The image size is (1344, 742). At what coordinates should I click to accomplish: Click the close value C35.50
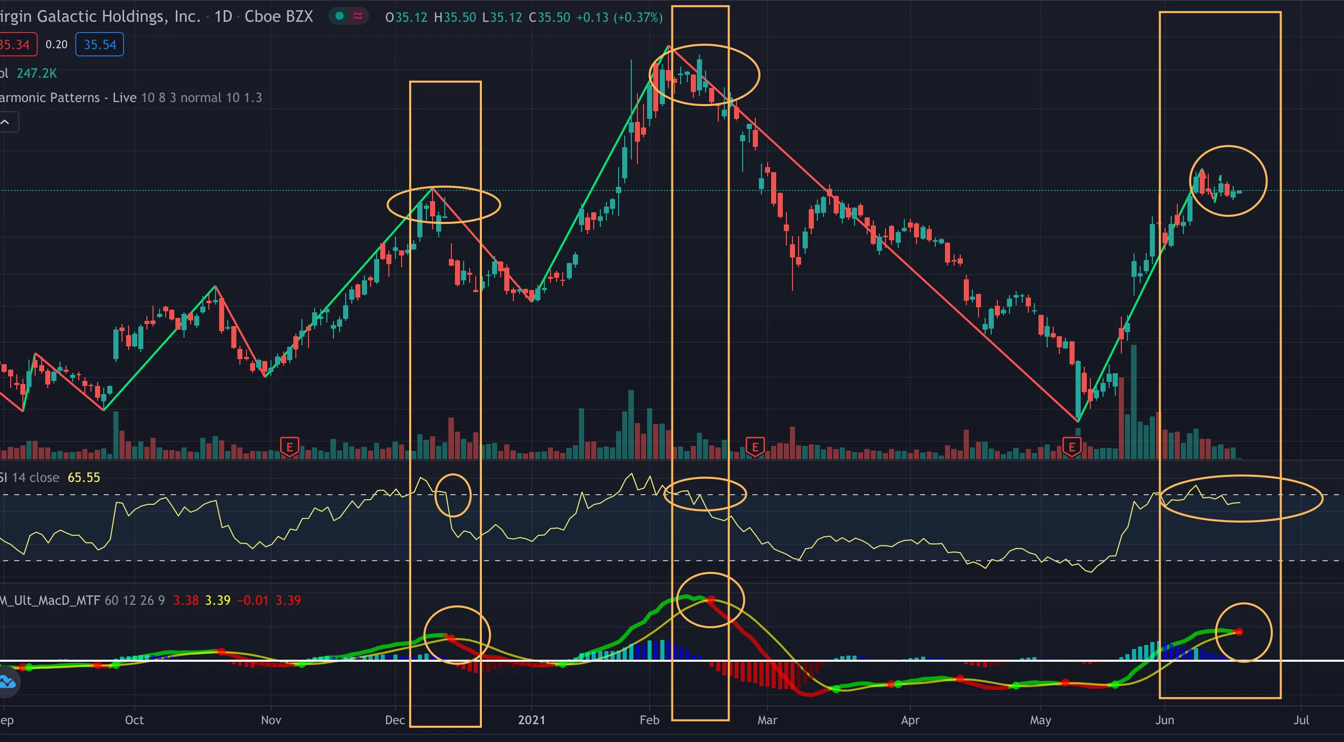549,17
